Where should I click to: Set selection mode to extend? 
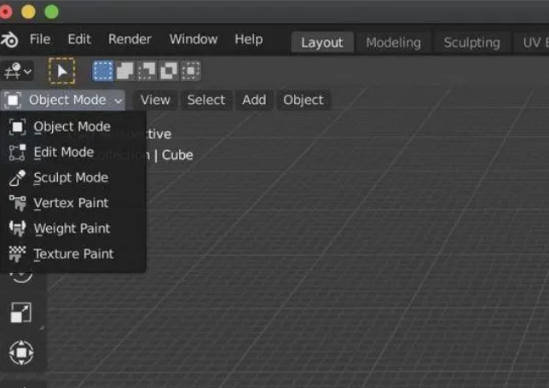point(124,71)
